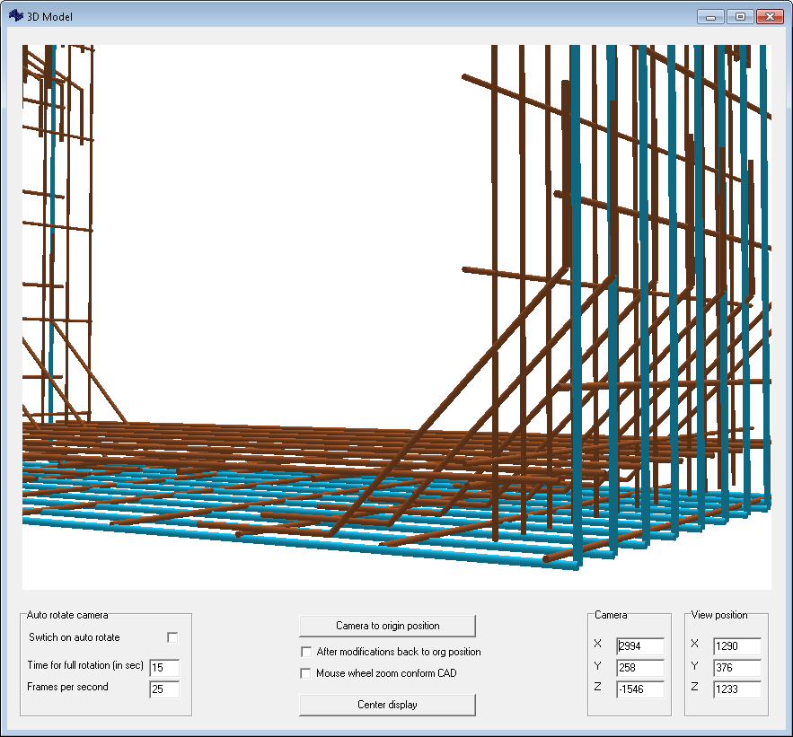Minimize the 3D Model window

pyautogui.click(x=709, y=15)
